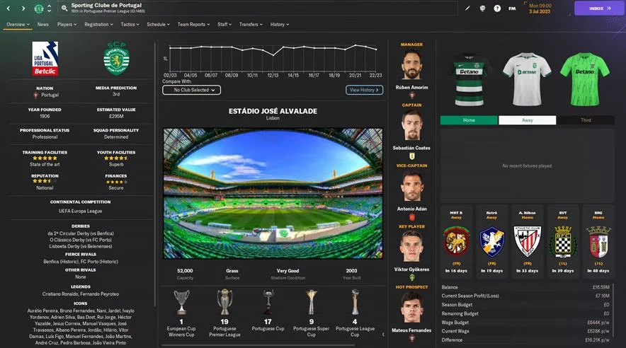Click the Wage Budget row
The width and height of the screenshot is (626, 348).
coord(525,323)
